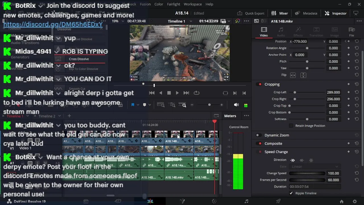364x205 pixels.
Task: Play timeline in reverse
Action: pos(161,93)
